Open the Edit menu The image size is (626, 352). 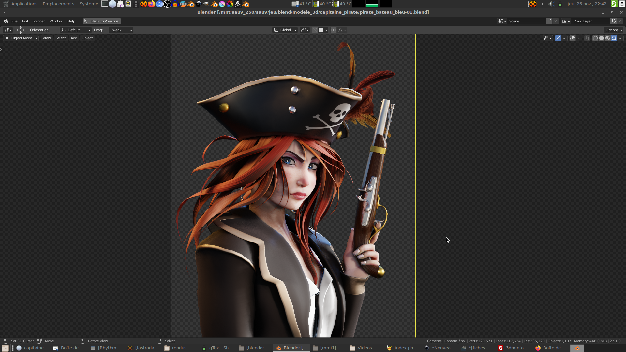click(x=25, y=21)
